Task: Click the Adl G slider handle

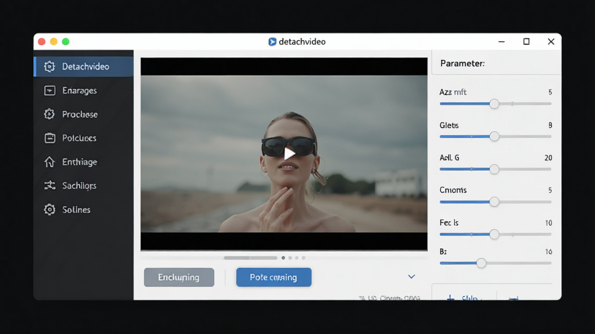Action: click(494, 169)
